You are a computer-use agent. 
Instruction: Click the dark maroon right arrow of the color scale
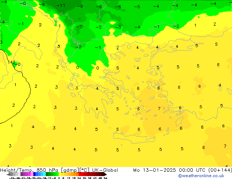105,174
